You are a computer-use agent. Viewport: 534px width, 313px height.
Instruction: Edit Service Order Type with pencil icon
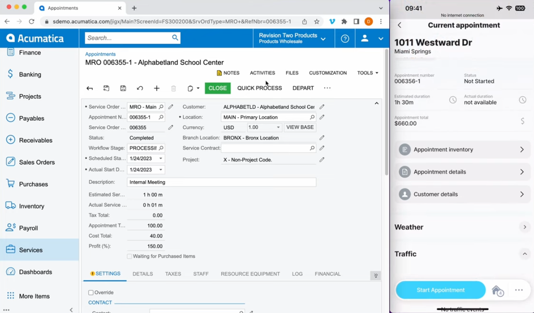[x=171, y=107]
